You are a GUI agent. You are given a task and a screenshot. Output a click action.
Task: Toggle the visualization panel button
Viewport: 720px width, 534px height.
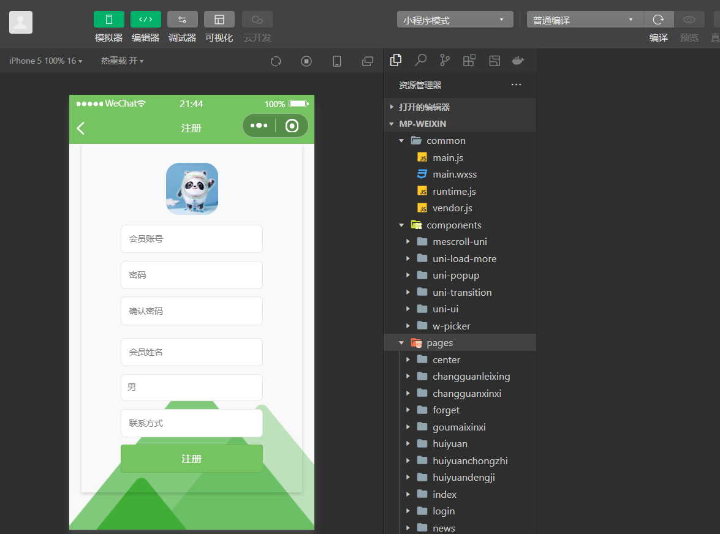pos(219,20)
